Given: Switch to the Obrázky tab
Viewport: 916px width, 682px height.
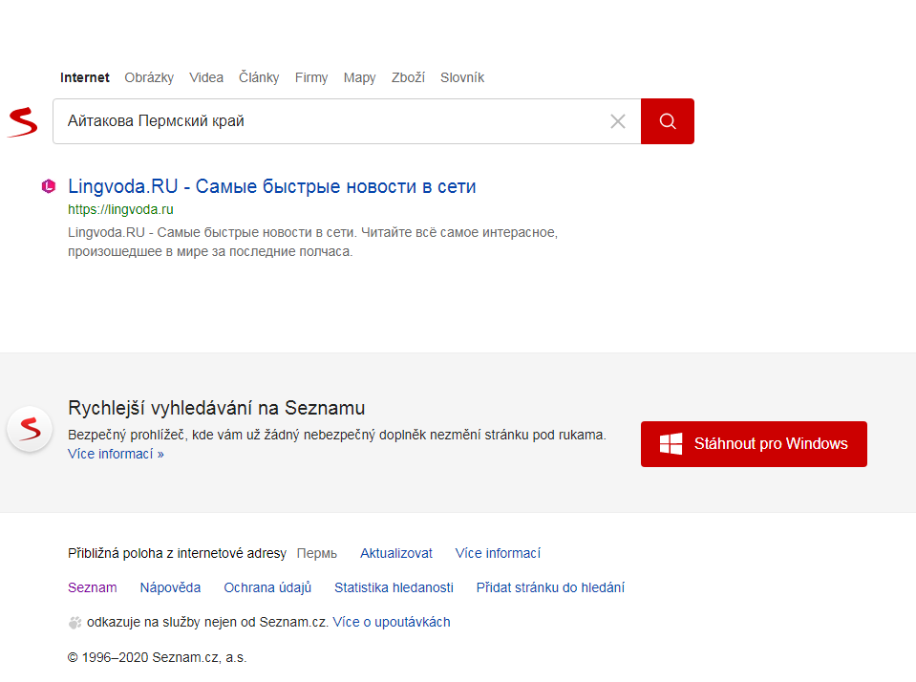Looking at the screenshot, I should [149, 77].
